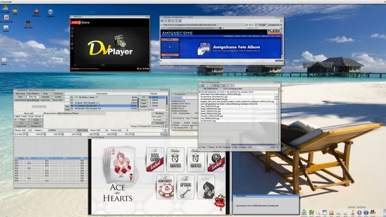Open the Sampler panel in DigiBooster

(45, 97)
